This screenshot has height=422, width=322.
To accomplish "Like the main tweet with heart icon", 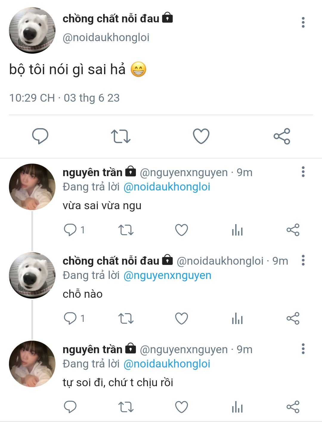I will [x=201, y=136].
